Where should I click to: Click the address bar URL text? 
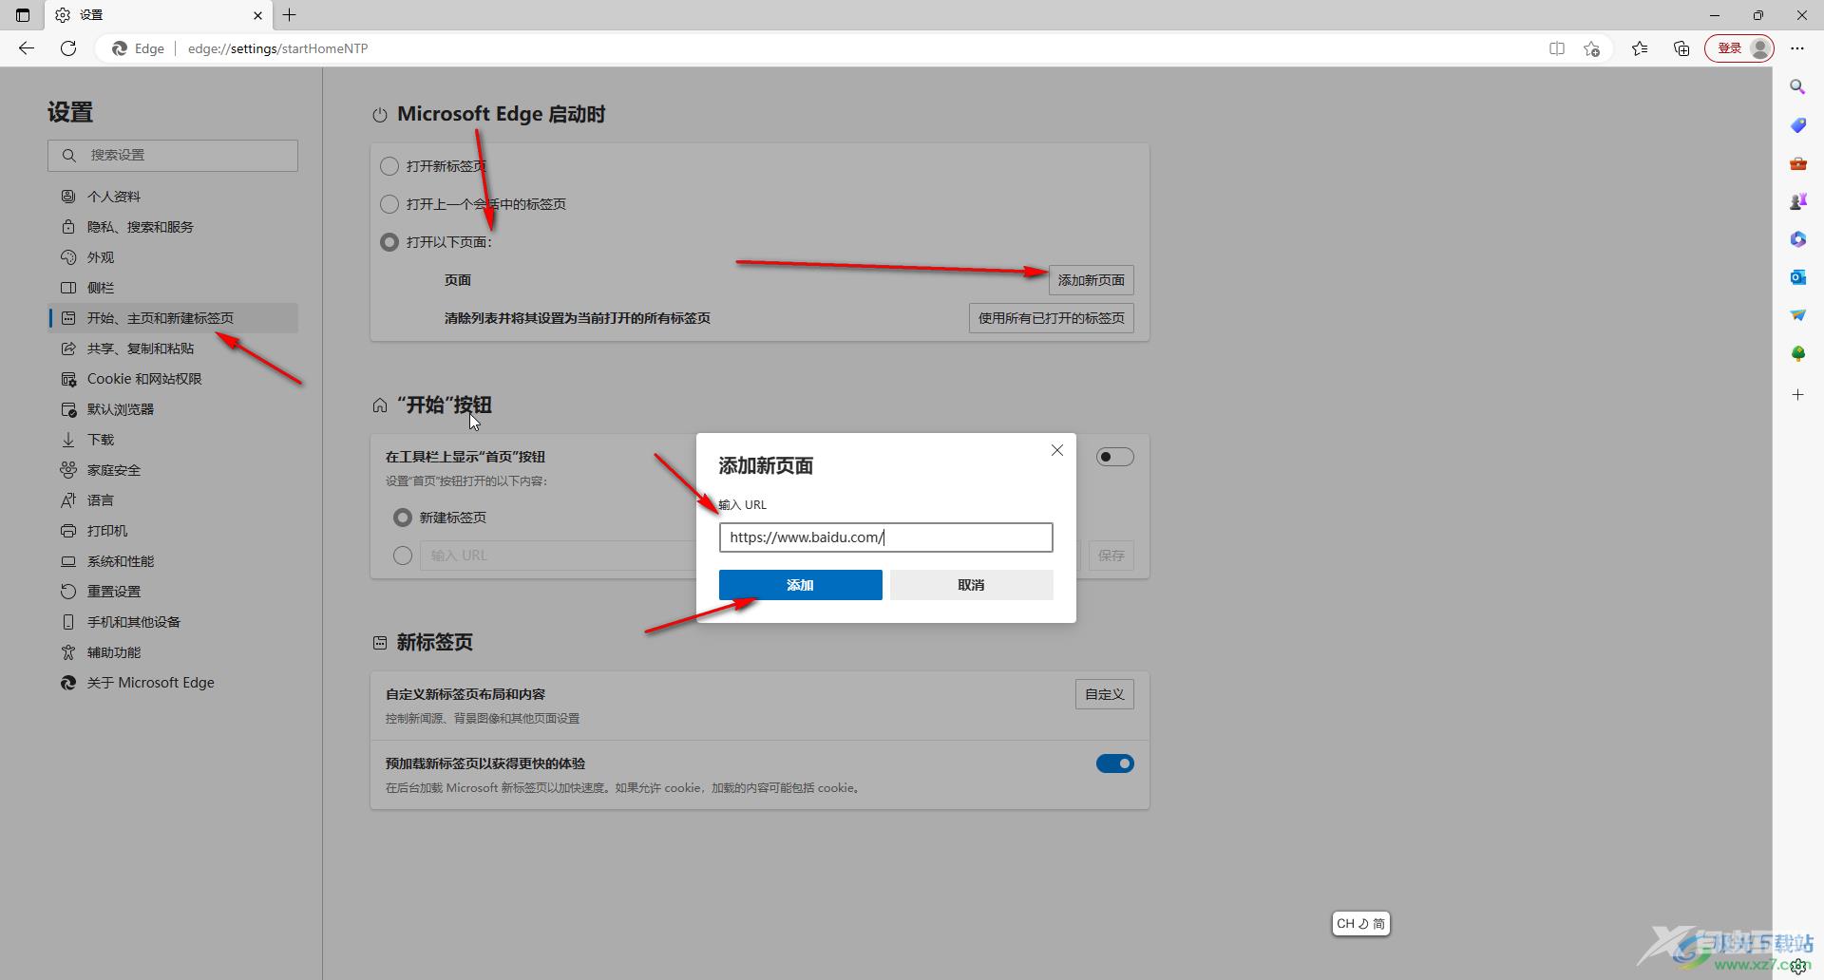pyautogui.click(x=277, y=48)
